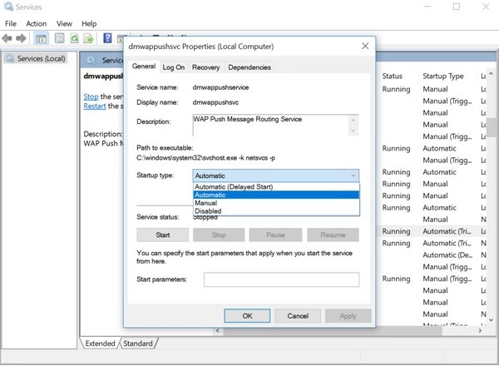Click the Start parameters text field

pos(281,279)
